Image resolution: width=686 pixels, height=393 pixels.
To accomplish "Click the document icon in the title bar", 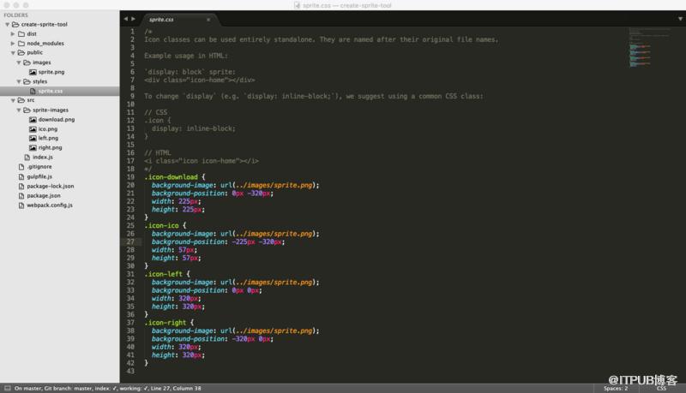I will [297, 5].
